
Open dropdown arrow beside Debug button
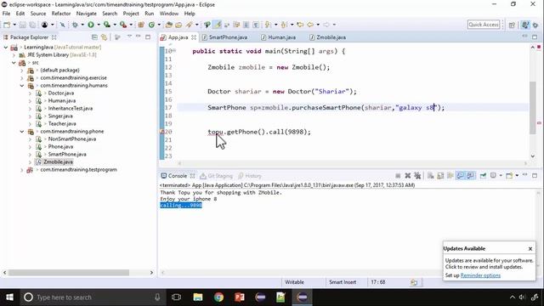tap(82, 25)
